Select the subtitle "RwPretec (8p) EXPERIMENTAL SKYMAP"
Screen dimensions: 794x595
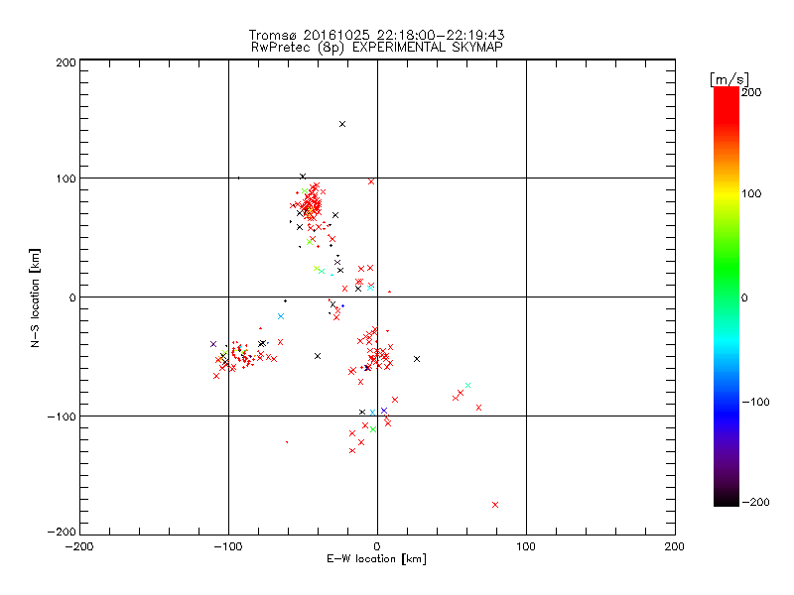[377, 48]
